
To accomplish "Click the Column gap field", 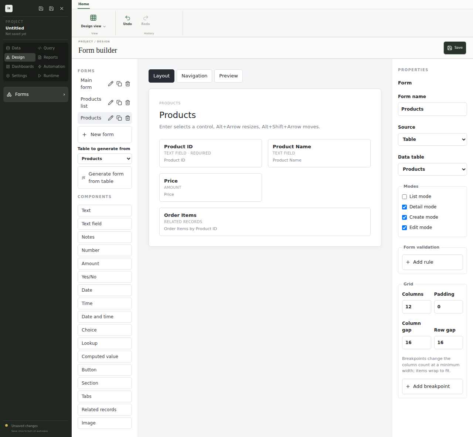I will click(416, 343).
